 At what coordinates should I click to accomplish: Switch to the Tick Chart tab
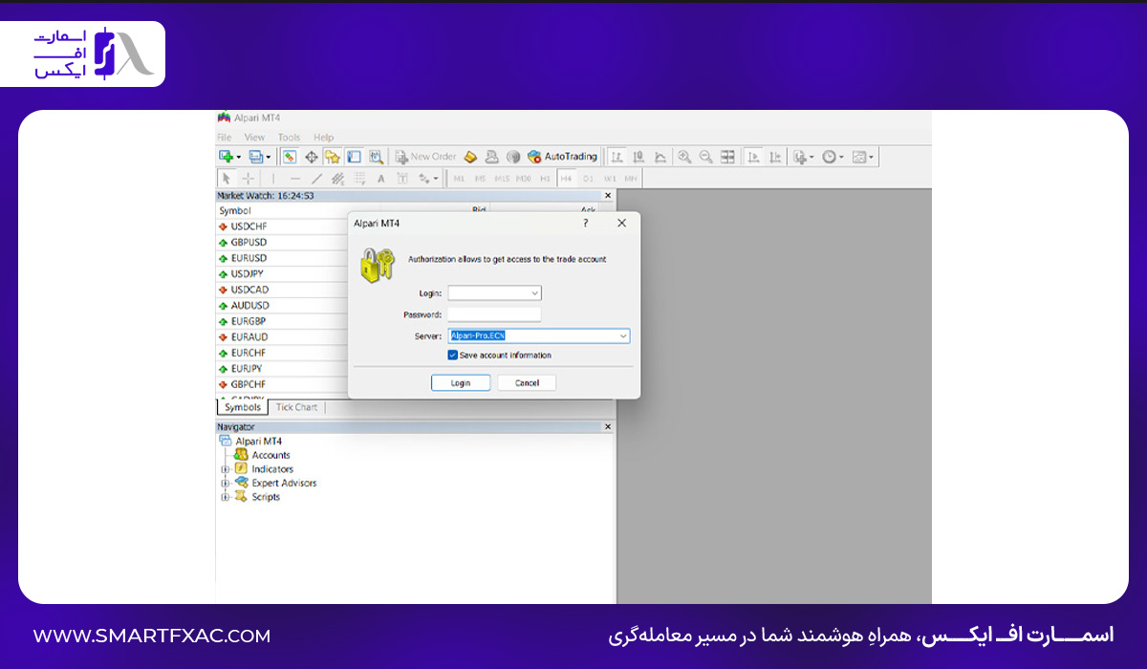click(x=296, y=407)
